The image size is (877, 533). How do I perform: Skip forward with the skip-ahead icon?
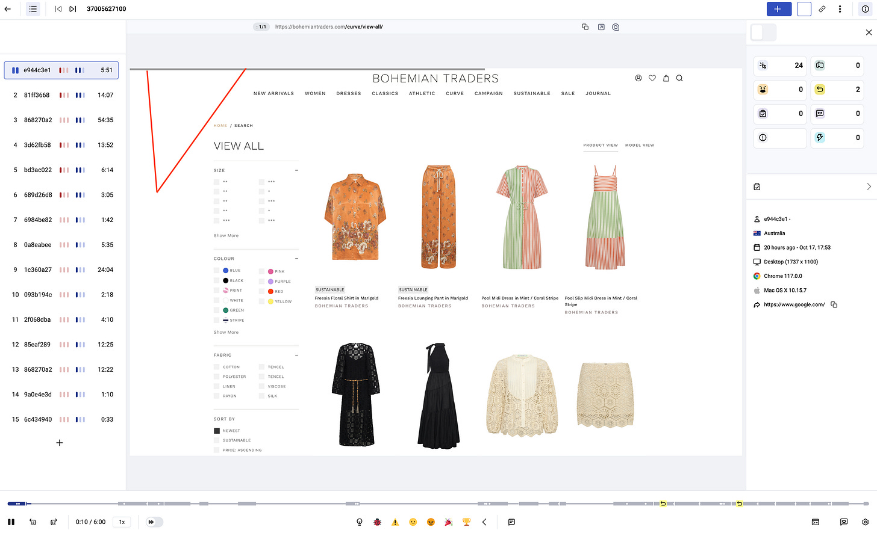[54, 522]
